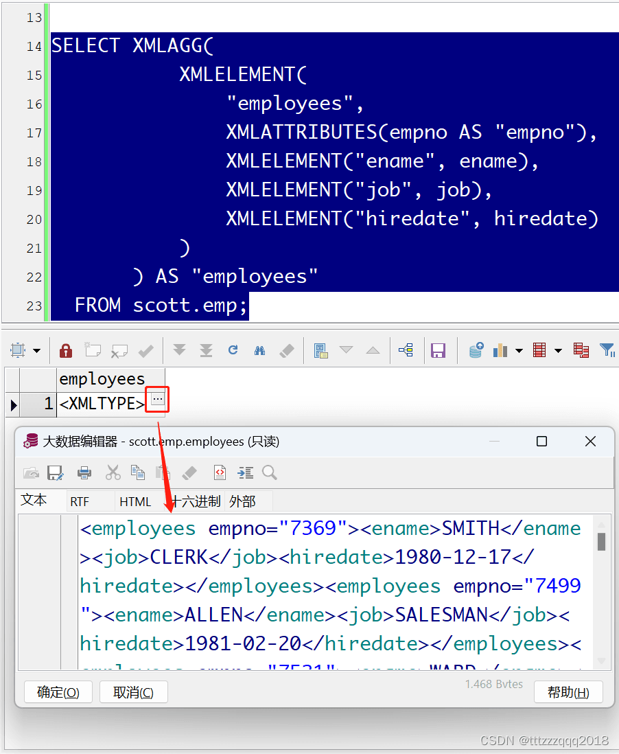
Task: Click the printer icon in large data editor
Action: click(84, 472)
